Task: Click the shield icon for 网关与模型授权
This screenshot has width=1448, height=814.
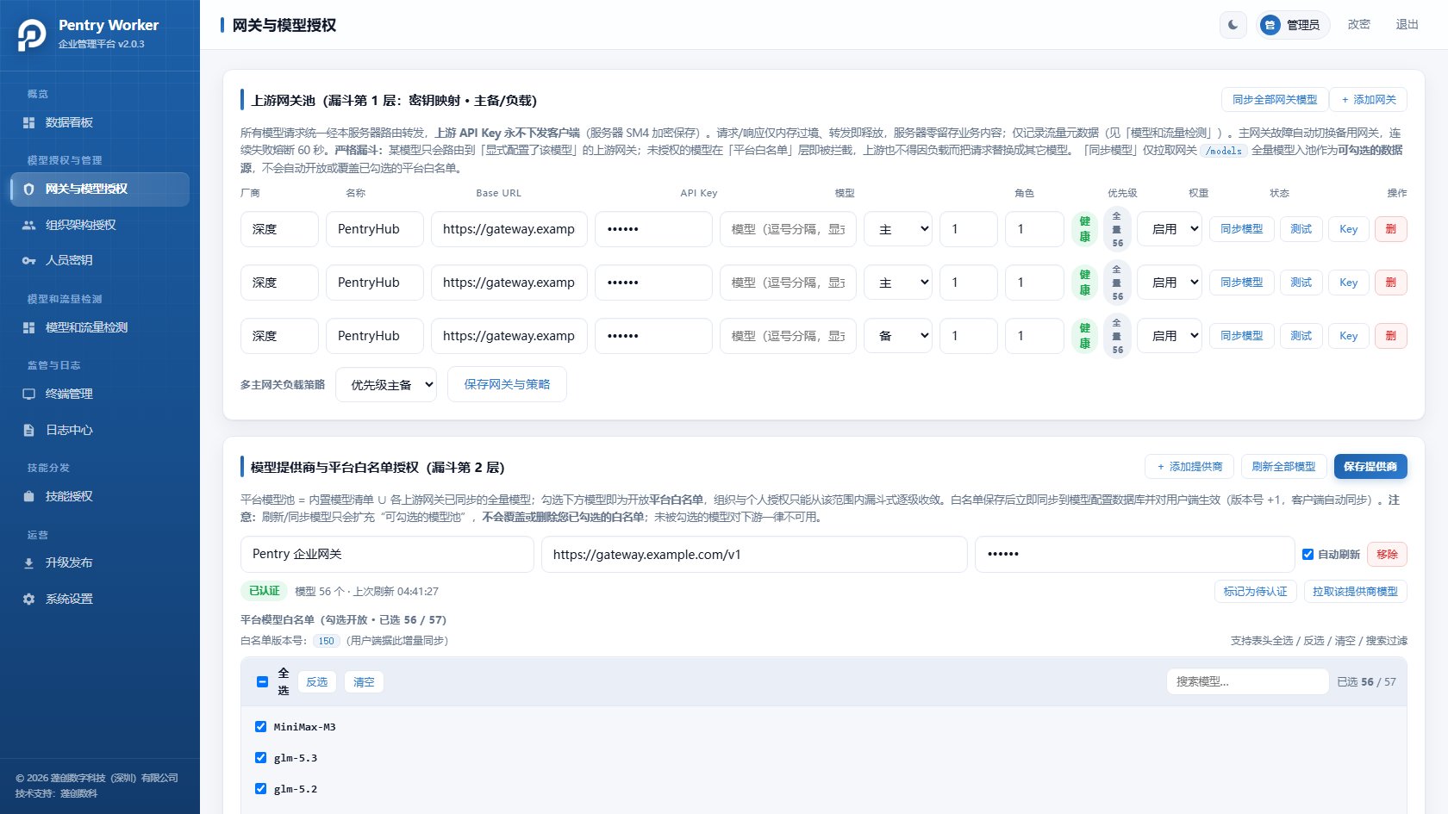Action: click(x=28, y=190)
